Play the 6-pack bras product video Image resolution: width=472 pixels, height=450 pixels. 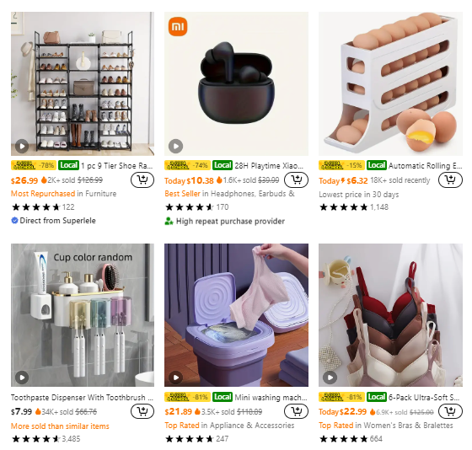(x=330, y=378)
